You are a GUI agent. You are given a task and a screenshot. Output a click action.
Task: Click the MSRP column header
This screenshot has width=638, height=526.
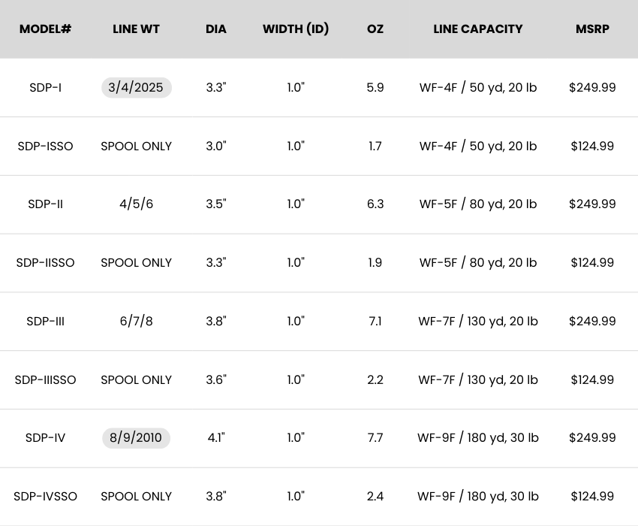(592, 29)
